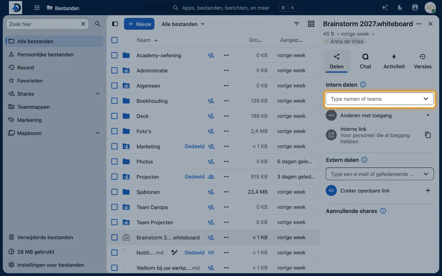Show info about Extern delen
The image size is (442, 276).
[364, 160]
